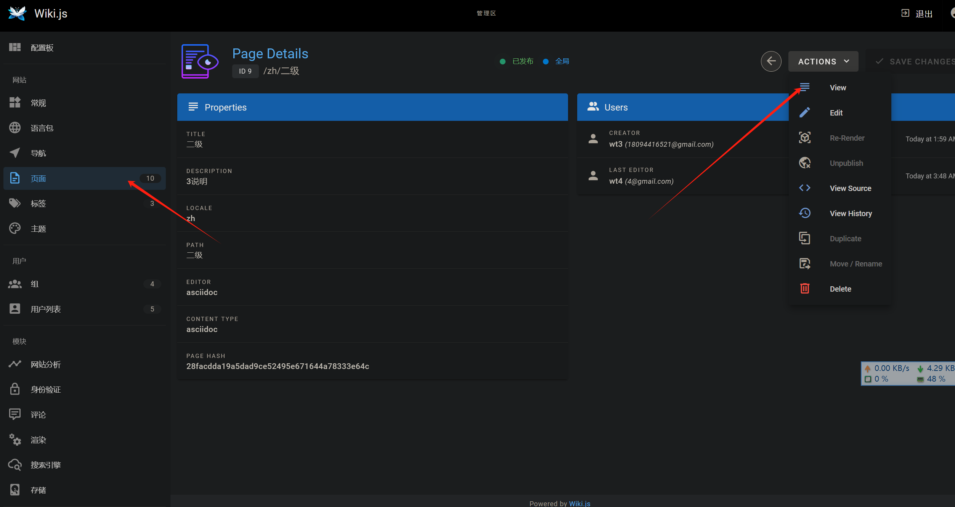The image size is (955, 507).
Task: Open 页面 section in the sidebar
Action: point(38,178)
